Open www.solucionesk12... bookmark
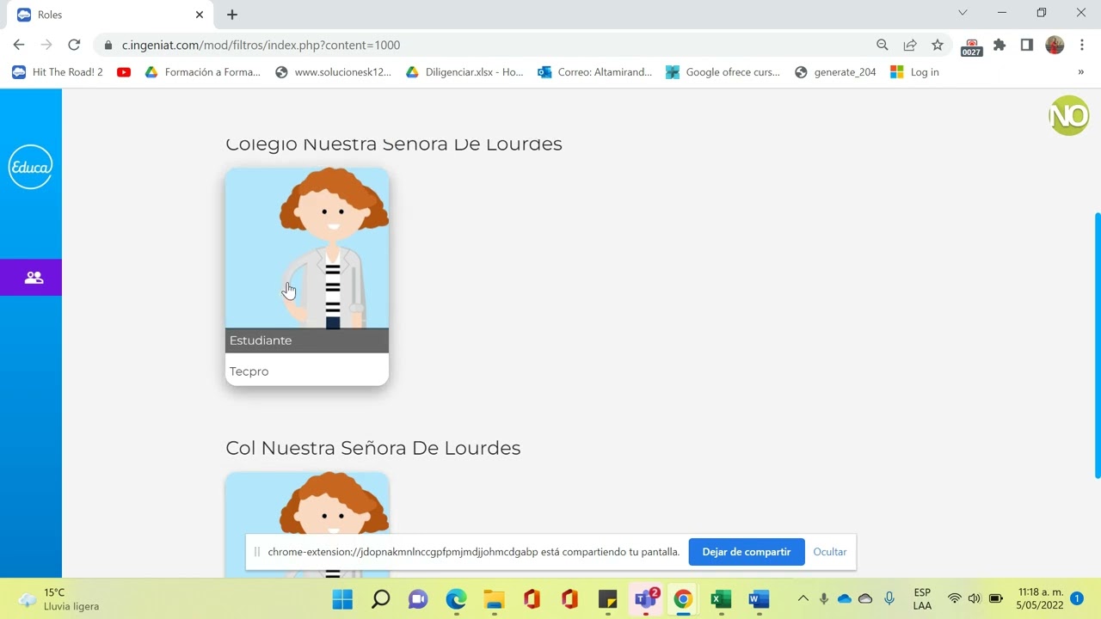 tap(333, 72)
